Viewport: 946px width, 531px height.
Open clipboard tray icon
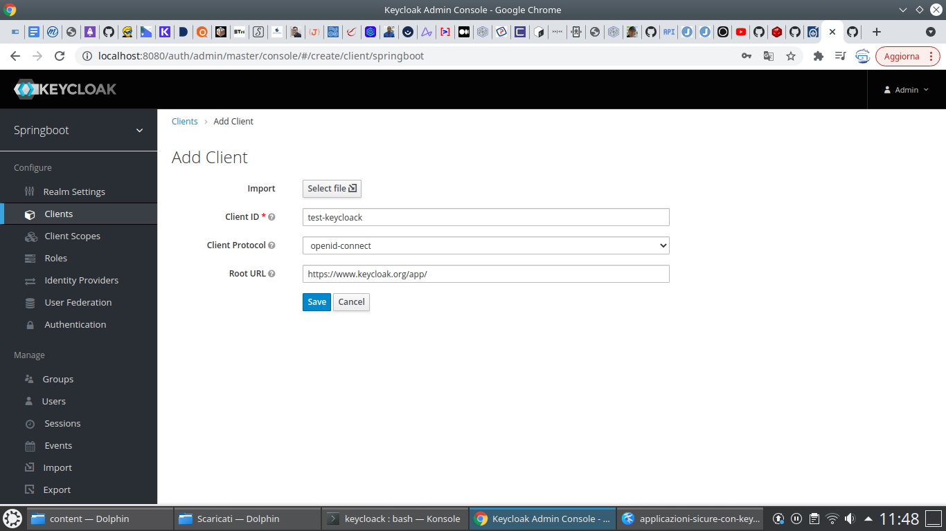[x=814, y=519]
